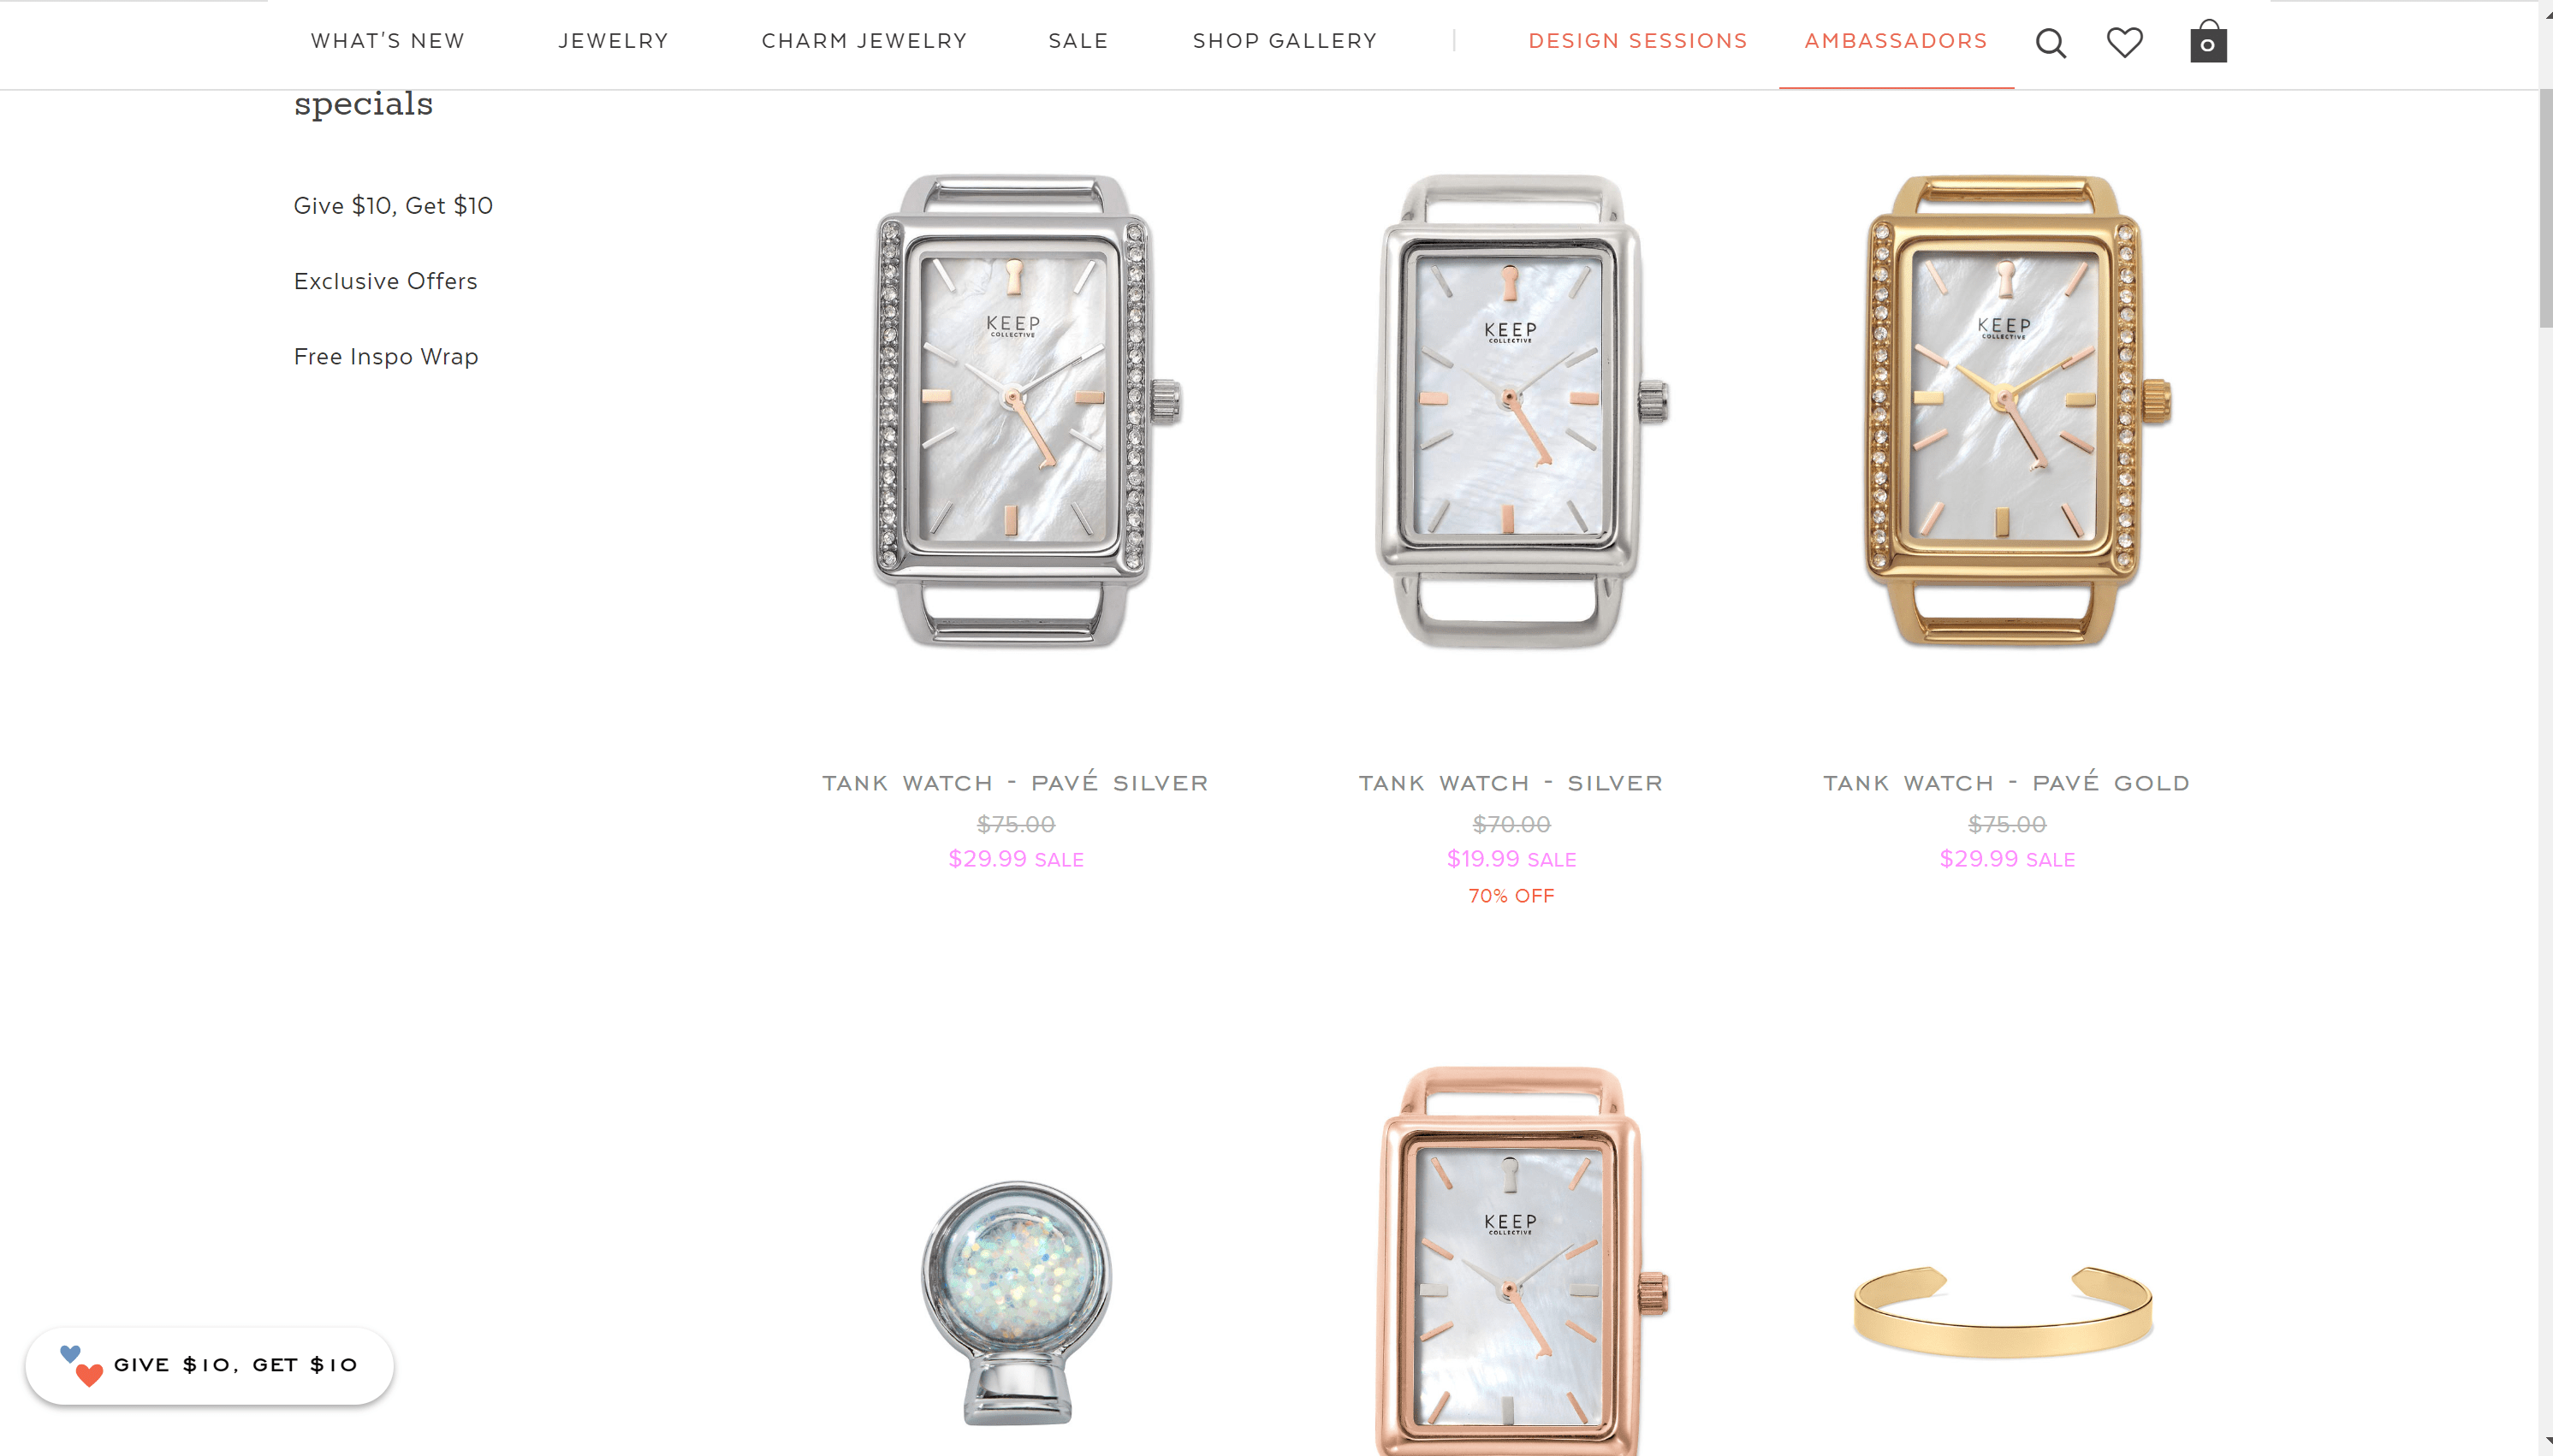
Task: Open the wishlist heart icon
Action: pos(2125,42)
